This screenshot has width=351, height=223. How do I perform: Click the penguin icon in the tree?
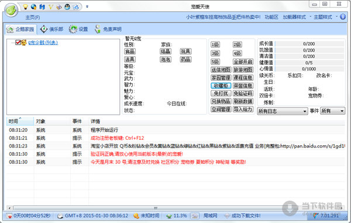[24, 43]
